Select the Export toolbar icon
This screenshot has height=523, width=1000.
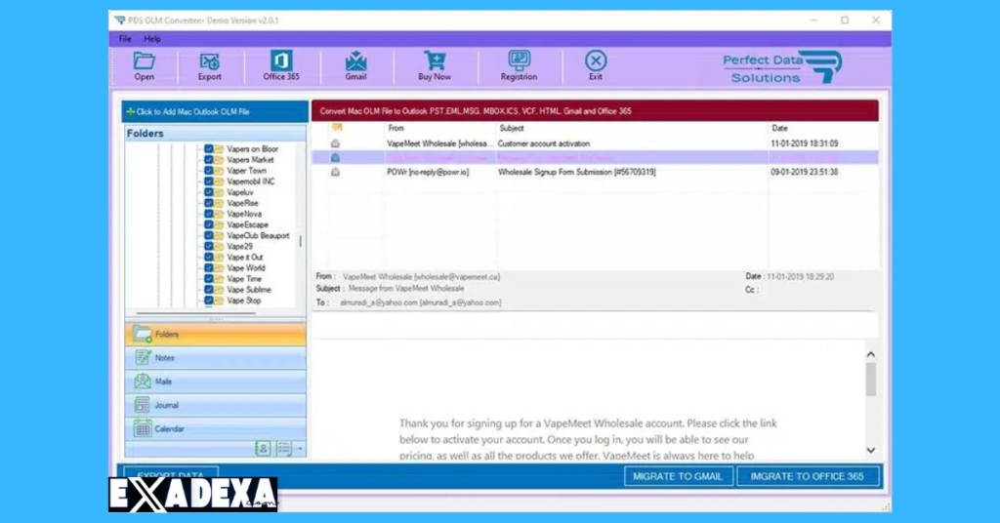click(209, 66)
